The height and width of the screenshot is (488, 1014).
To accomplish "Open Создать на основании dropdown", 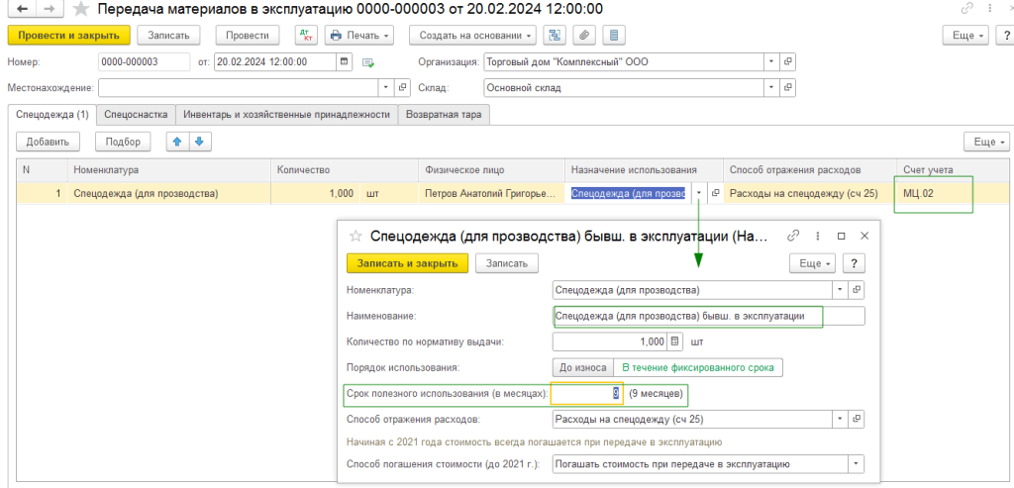I will click(471, 35).
